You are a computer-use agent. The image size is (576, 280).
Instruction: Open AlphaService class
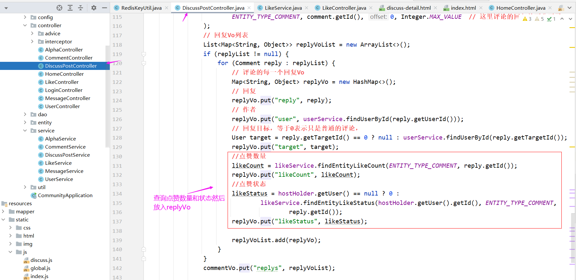[x=60, y=139]
